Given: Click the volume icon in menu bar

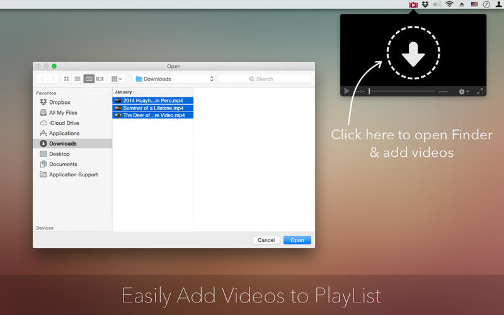Looking at the screenshot, I should (437, 4).
